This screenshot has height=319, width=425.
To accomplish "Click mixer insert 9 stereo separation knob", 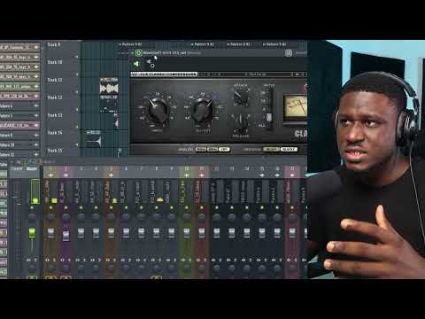I will [172, 268].
